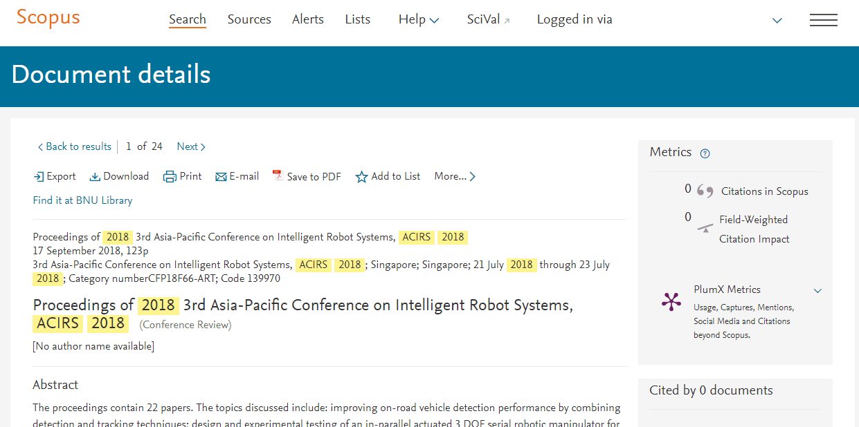This screenshot has height=427, width=859.
Task: Click the PlumX Metrics logo icon
Action: tap(671, 302)
